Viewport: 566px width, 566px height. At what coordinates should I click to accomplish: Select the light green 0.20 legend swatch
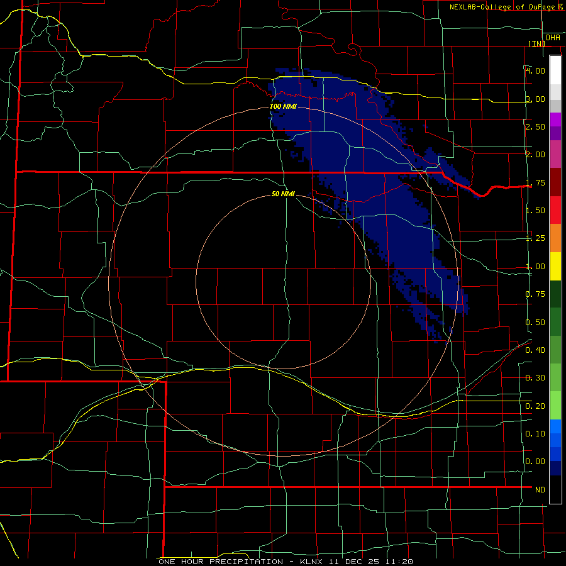(x=555, y=406)
